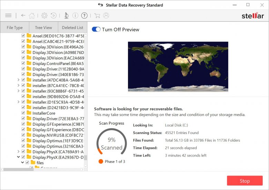Click '3 minutes 42 seconds left' value
This screenshot has width=269, height=190.
(186, 155)
